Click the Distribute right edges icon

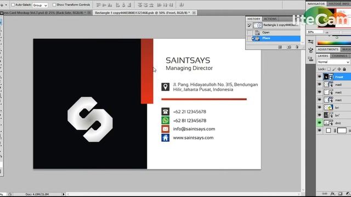(171, 5)
